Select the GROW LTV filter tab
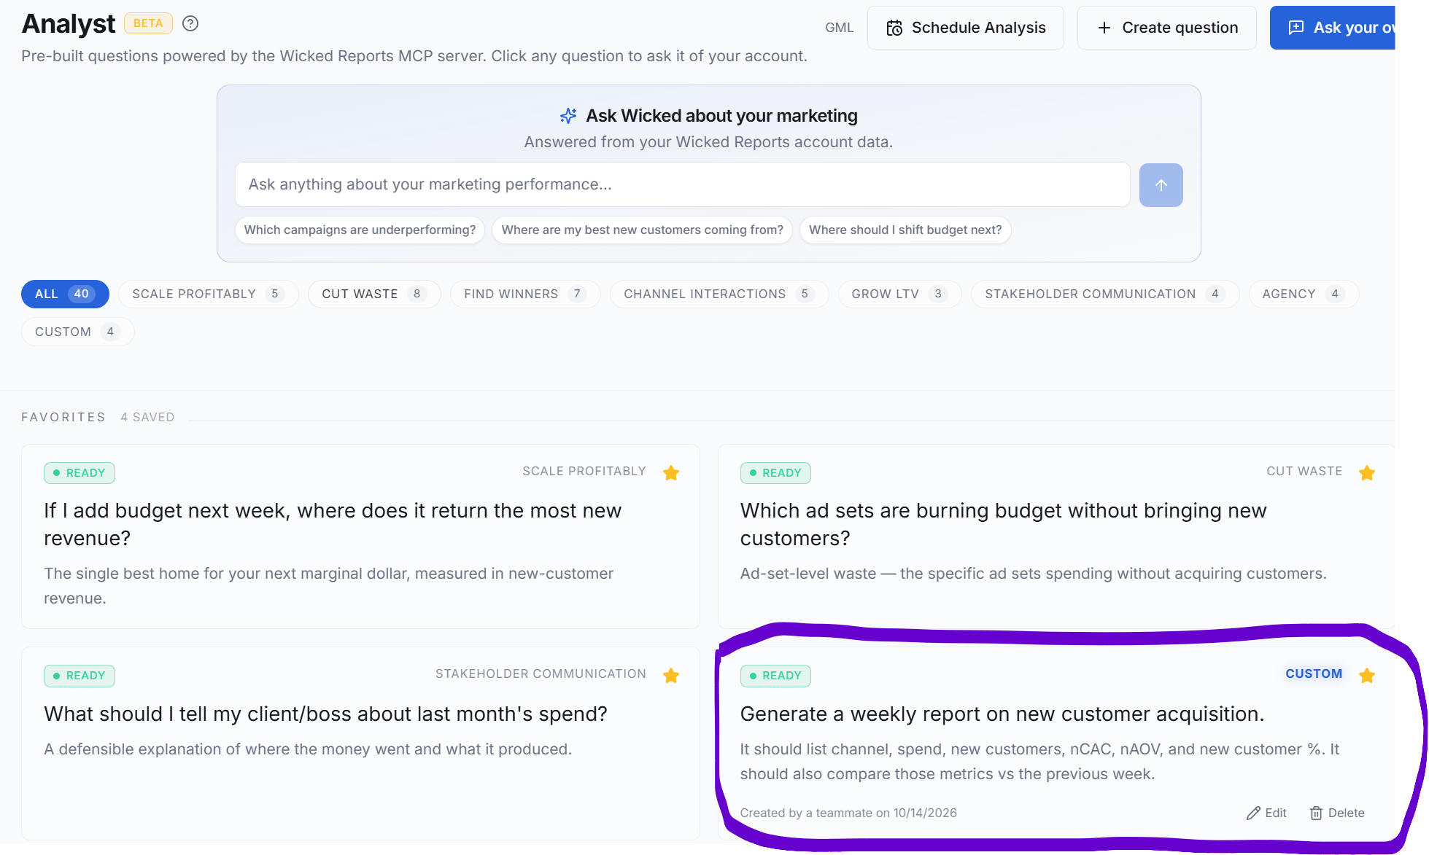Image resolution: width=1429 pixels, height=855 pixels. pos(899,294)
